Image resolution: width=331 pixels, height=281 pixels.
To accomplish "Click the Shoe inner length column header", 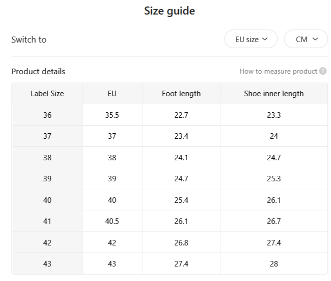I will pyautogui.click(x=274, y=94).
